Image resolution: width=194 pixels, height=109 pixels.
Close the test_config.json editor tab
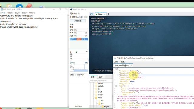pos(131,65)
